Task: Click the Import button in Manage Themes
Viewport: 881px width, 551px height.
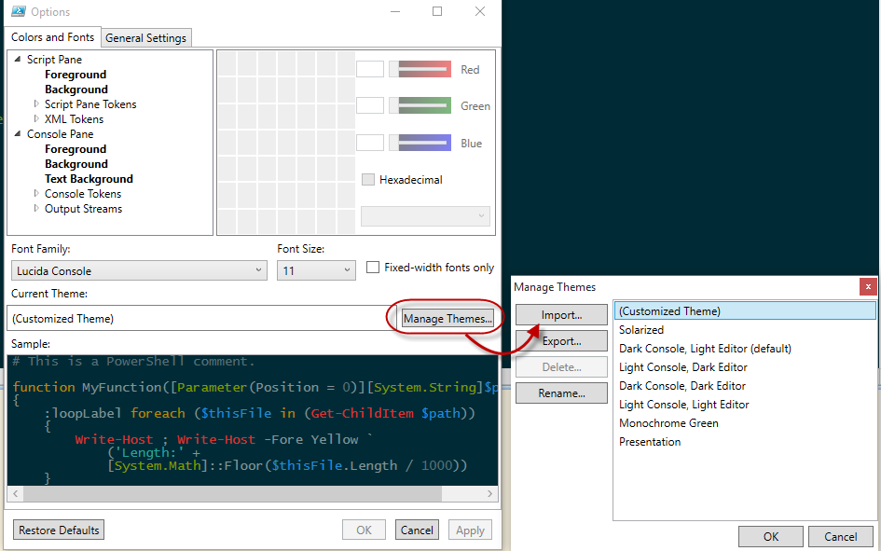Action: [x=561, y=315]
